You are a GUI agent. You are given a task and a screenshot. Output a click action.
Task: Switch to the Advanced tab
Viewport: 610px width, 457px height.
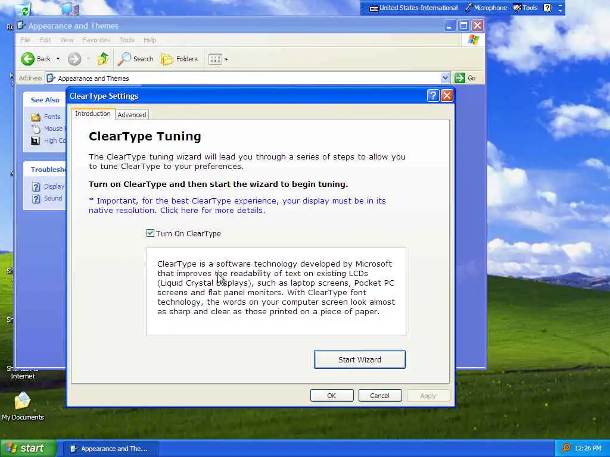pyautogui.click(x=132, y=115)
